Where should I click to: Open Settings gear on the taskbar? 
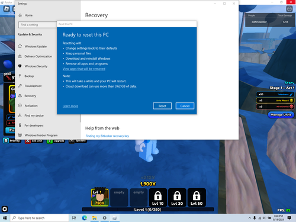click(104, 218)
